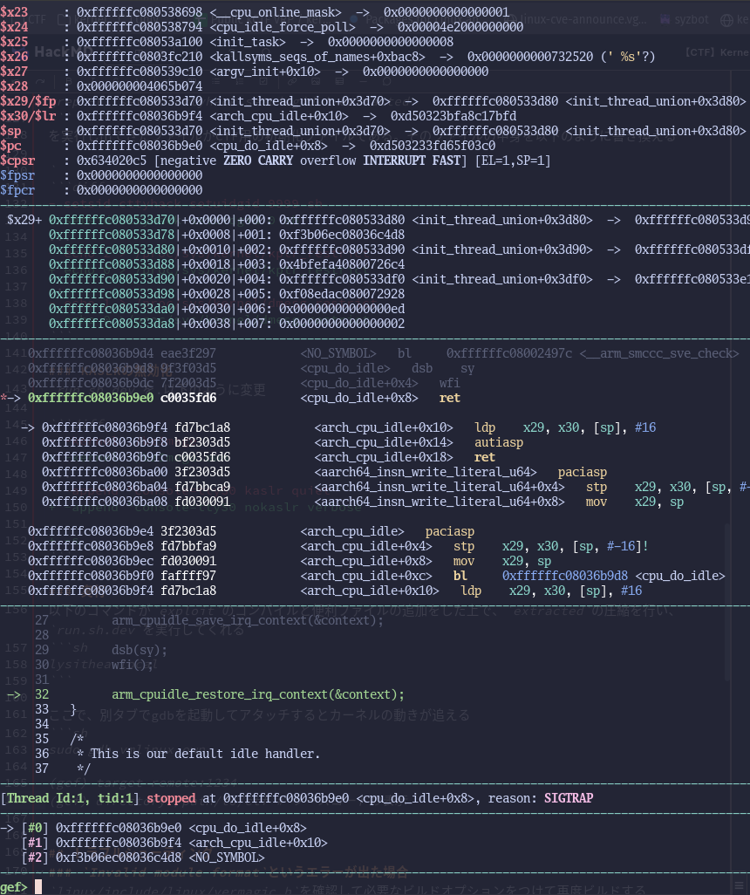Viewport: 750px width, 895px height.
Task: Click source line arm_cpuidle_save_irq_context(&context);
Action: click(x=248, y=620)
